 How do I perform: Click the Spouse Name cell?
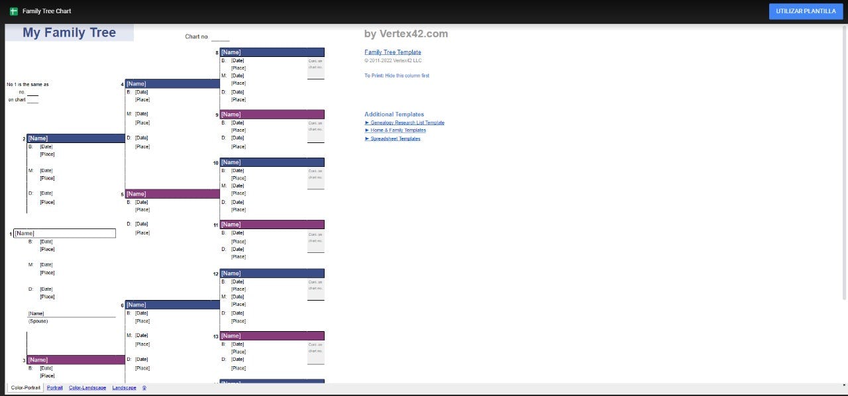(x=71, y=313)
